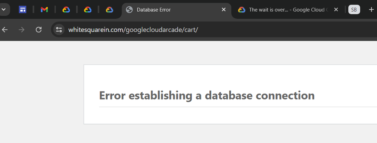Switch to the blue Google Sites pinned tab
The width and height of the screenshot is (377, 143).
click(x=23, y=9)
